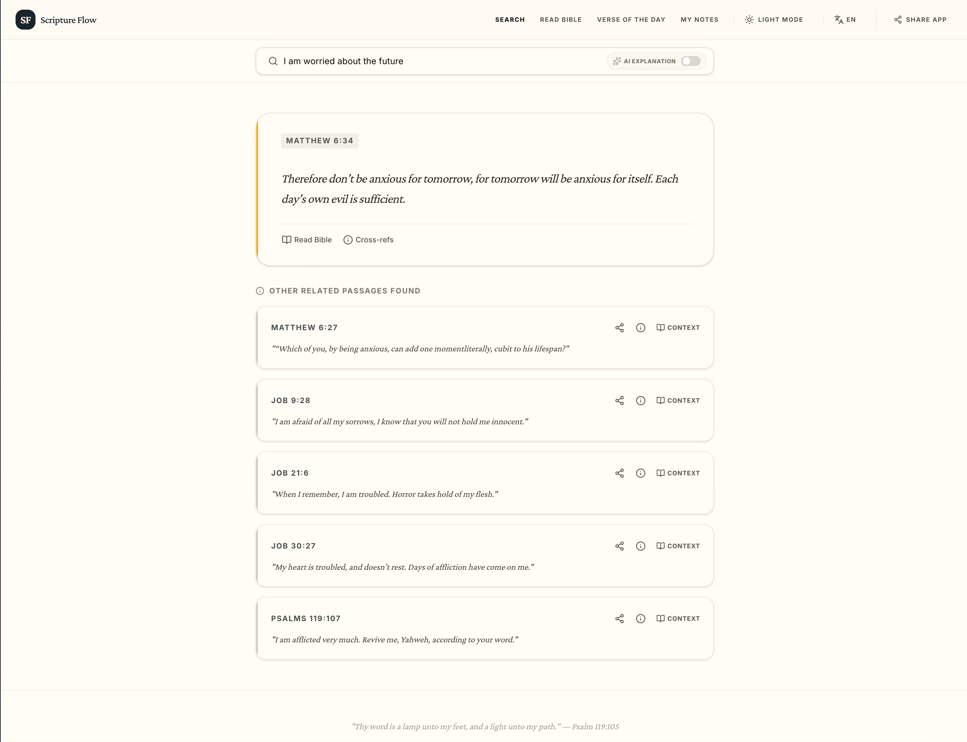
Task: Click the share icon beside Share App
Action: coord(898,19)
